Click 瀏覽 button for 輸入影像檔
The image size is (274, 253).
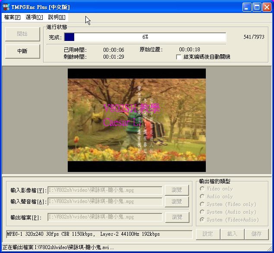point(177,190)
